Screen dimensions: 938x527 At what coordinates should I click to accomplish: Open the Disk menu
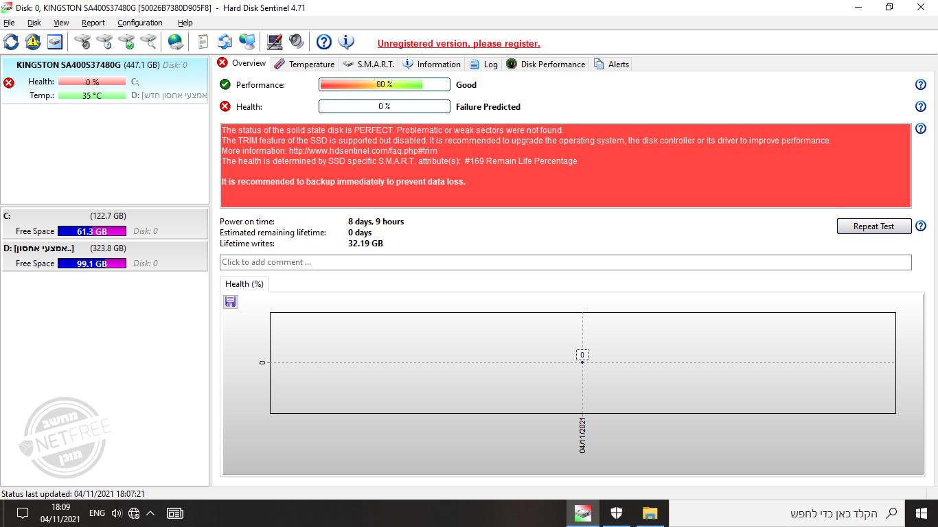34,23
